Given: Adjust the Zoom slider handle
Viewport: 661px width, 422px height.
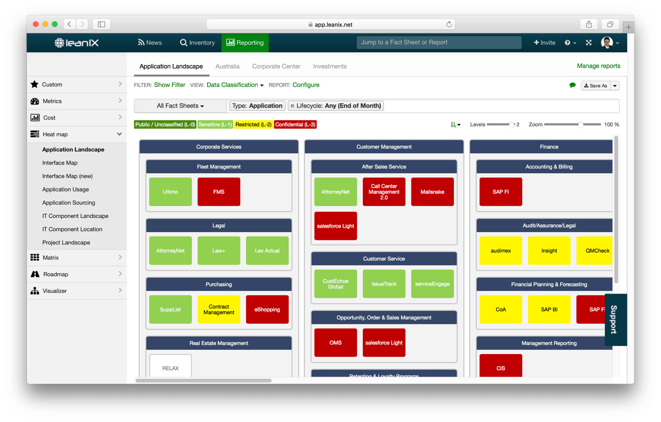Looking at the screenshot, I should point(581,124).
